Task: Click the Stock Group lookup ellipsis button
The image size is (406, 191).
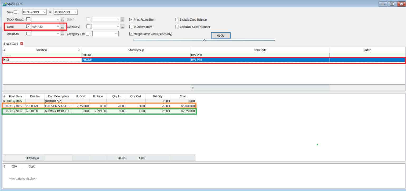Action: (62, 19)
